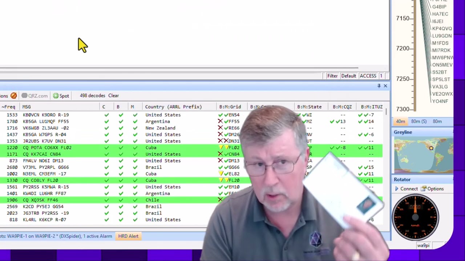
Task: Sort by Country (ARRL Prefix) column header
Action: 173,107
